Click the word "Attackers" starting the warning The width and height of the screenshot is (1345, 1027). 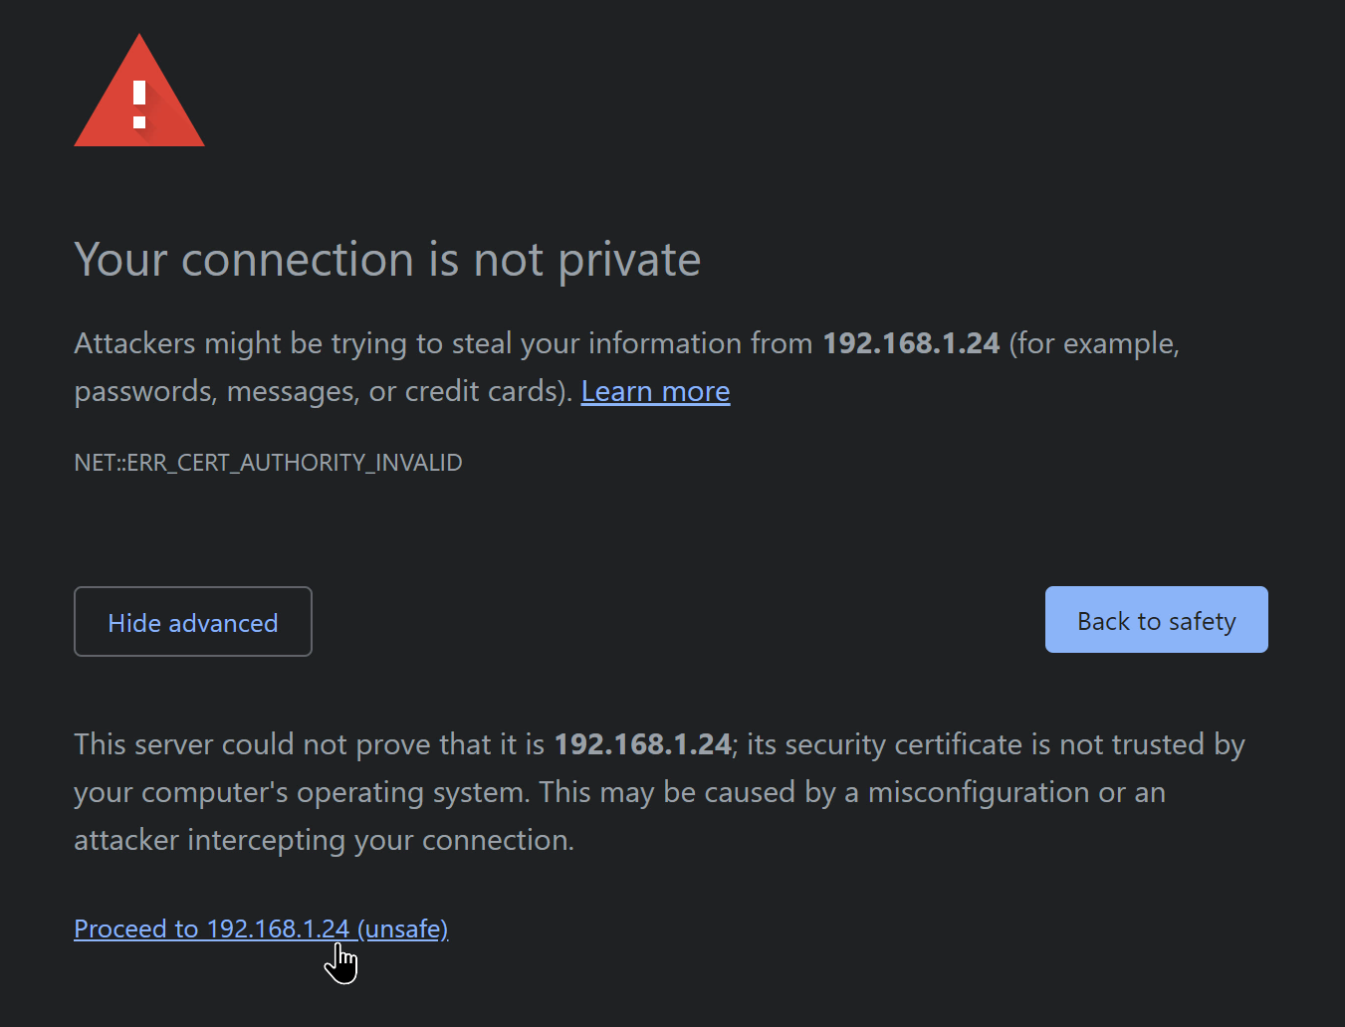[135, 343]
